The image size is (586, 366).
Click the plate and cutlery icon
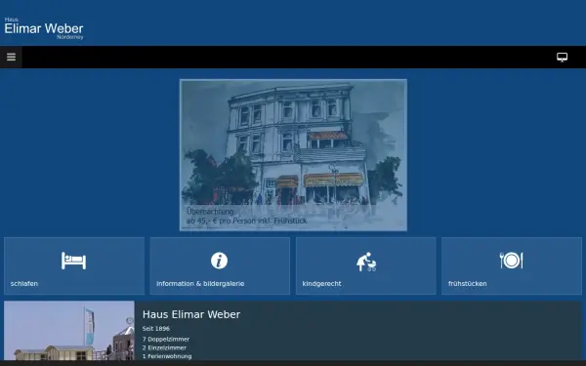click(511, 261)
